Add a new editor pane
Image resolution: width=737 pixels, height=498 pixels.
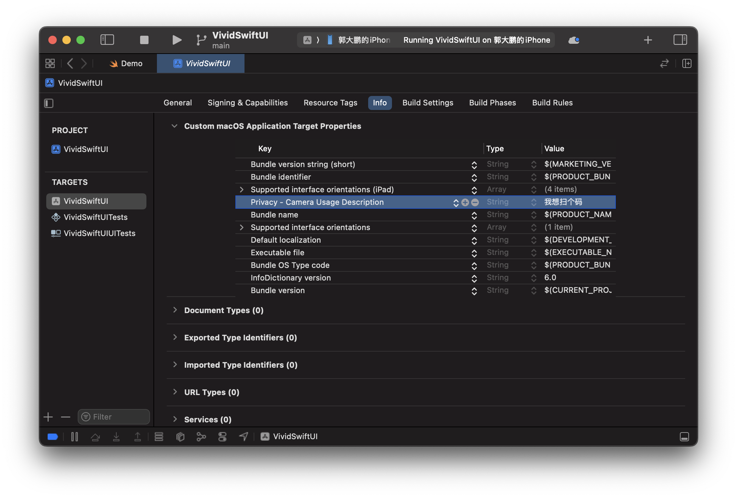tap(687, 63)
